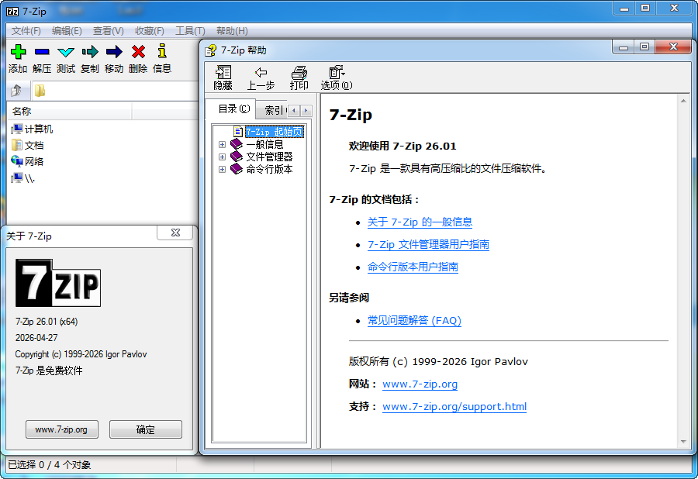This screenshot has width=698, height=479.
Task: Click the Move (移动) blue arrow icon
Action: tap(114, 52)
